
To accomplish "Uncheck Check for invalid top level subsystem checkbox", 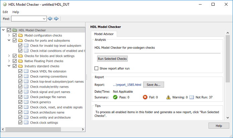I will coord(20,46).
